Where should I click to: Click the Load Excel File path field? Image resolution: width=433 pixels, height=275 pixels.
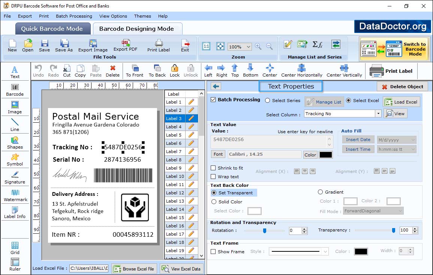[x=89, y=268]
